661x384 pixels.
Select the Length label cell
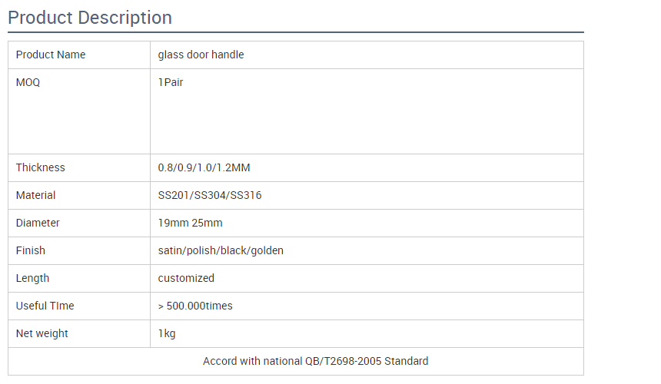coord(32,278)
